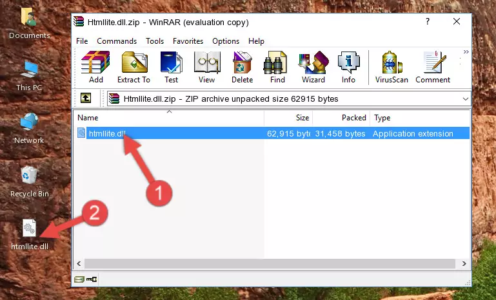Select the htmllite.dll file in archive
Screen dimensions: 496x300
(x=108, y=133)
